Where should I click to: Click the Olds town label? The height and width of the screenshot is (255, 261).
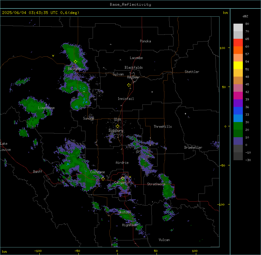[117, 119]
